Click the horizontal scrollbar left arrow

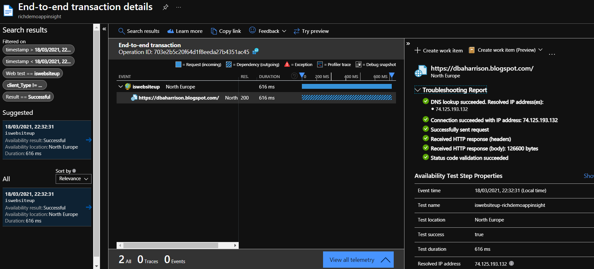120,245
